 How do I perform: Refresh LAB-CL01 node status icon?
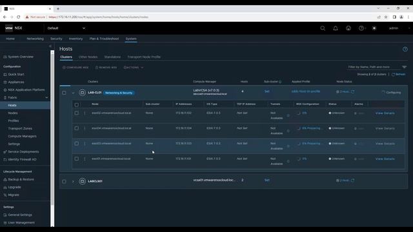click(x=353, y=92)
